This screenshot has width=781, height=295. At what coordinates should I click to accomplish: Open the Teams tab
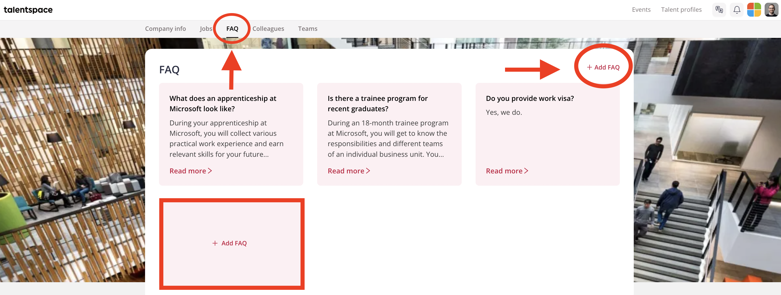pyautogui.click(x=307, y=29)
